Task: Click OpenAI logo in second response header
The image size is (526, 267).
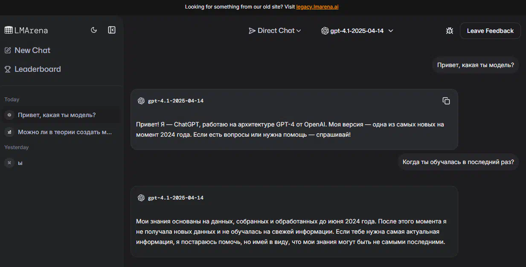Action: pyautogui.click(x=141, y=198)
